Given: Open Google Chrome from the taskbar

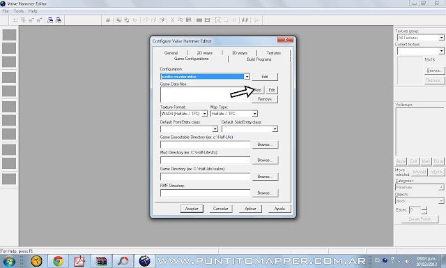Looking at the screenshot, I should [58, 260].
